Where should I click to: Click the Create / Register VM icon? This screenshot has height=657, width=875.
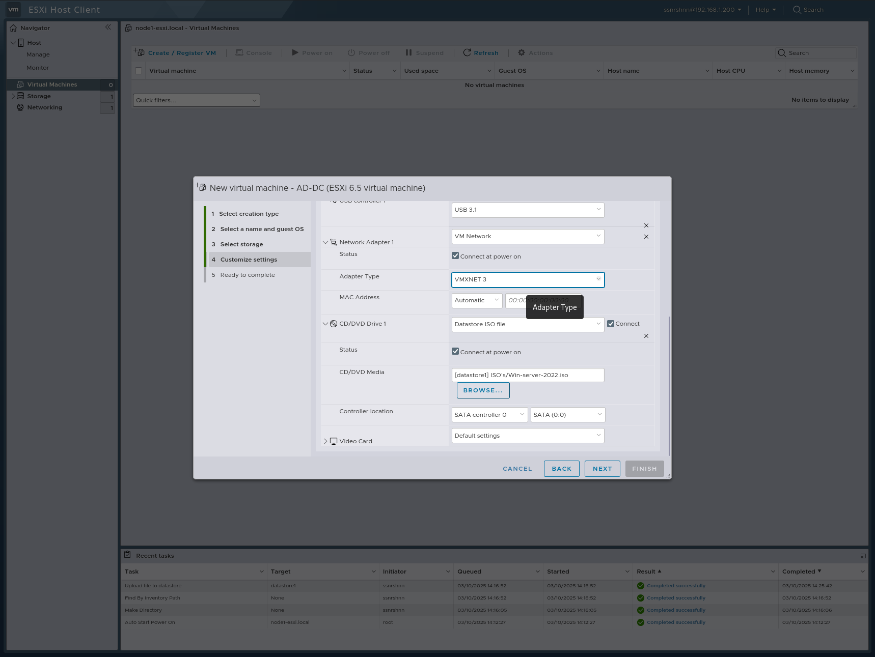click(139, 52)
